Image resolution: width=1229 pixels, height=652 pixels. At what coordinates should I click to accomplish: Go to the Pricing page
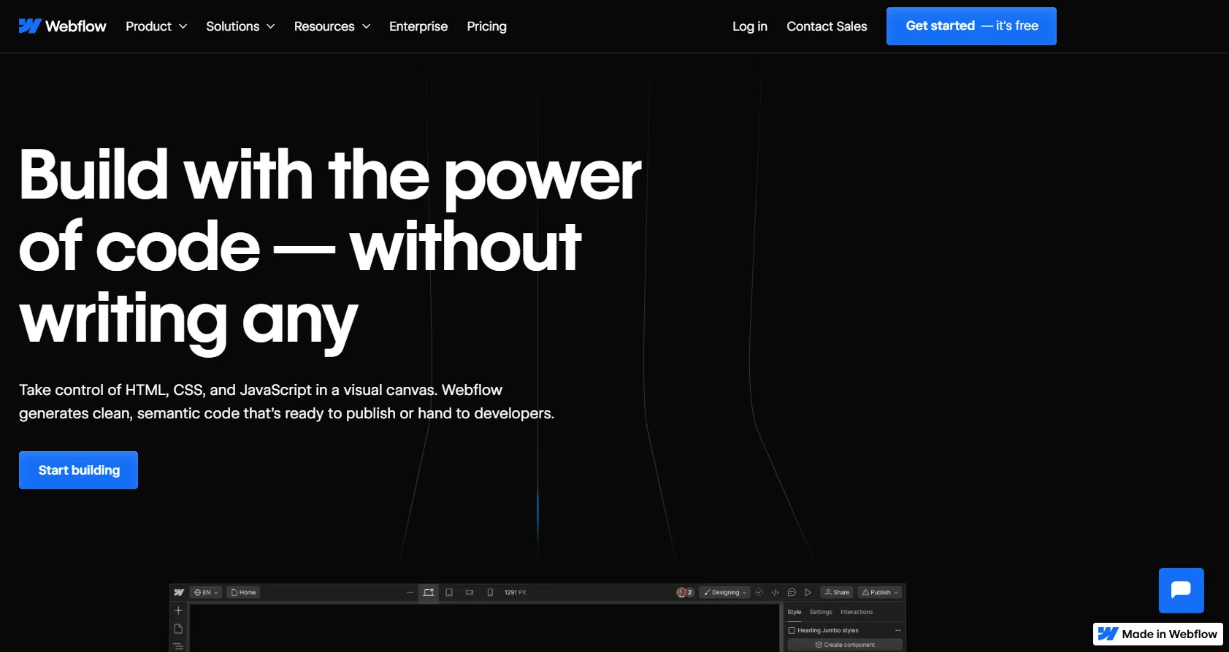[486, 26]
